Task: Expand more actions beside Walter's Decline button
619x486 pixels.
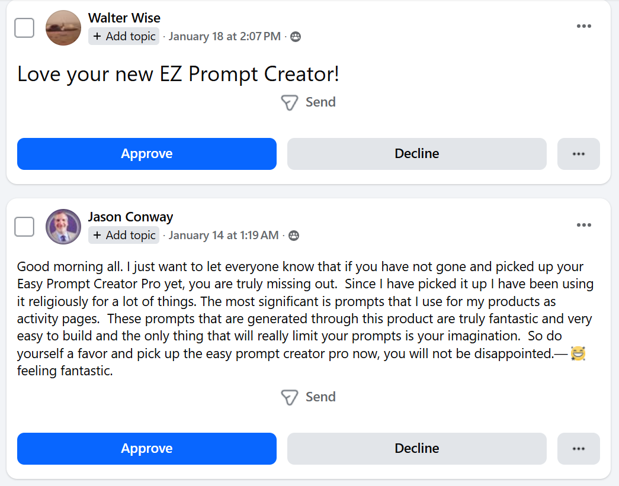Action: [x=579, y=154]
